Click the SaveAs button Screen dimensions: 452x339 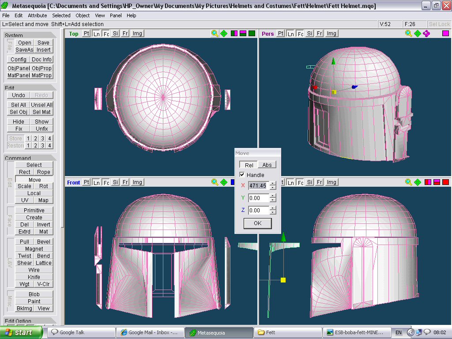(24, 49)
